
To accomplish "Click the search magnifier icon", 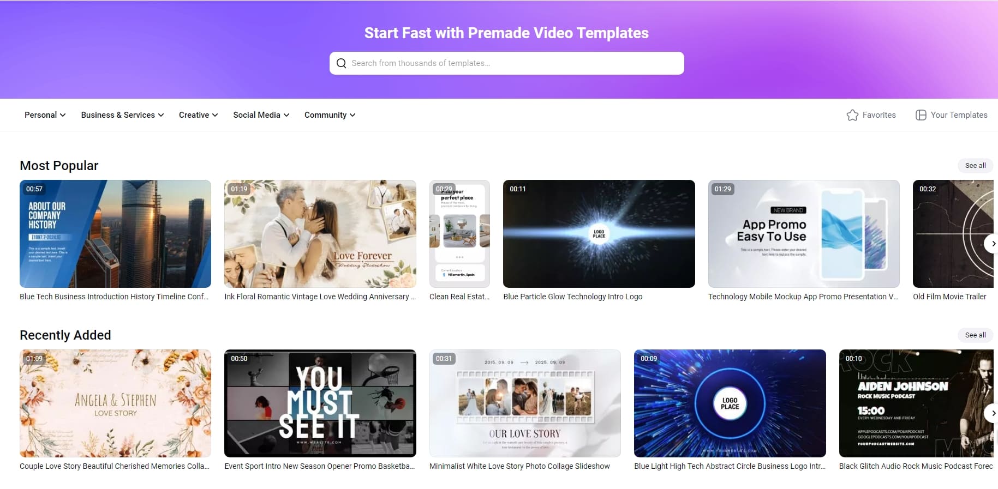I will (x=342, y=63).
